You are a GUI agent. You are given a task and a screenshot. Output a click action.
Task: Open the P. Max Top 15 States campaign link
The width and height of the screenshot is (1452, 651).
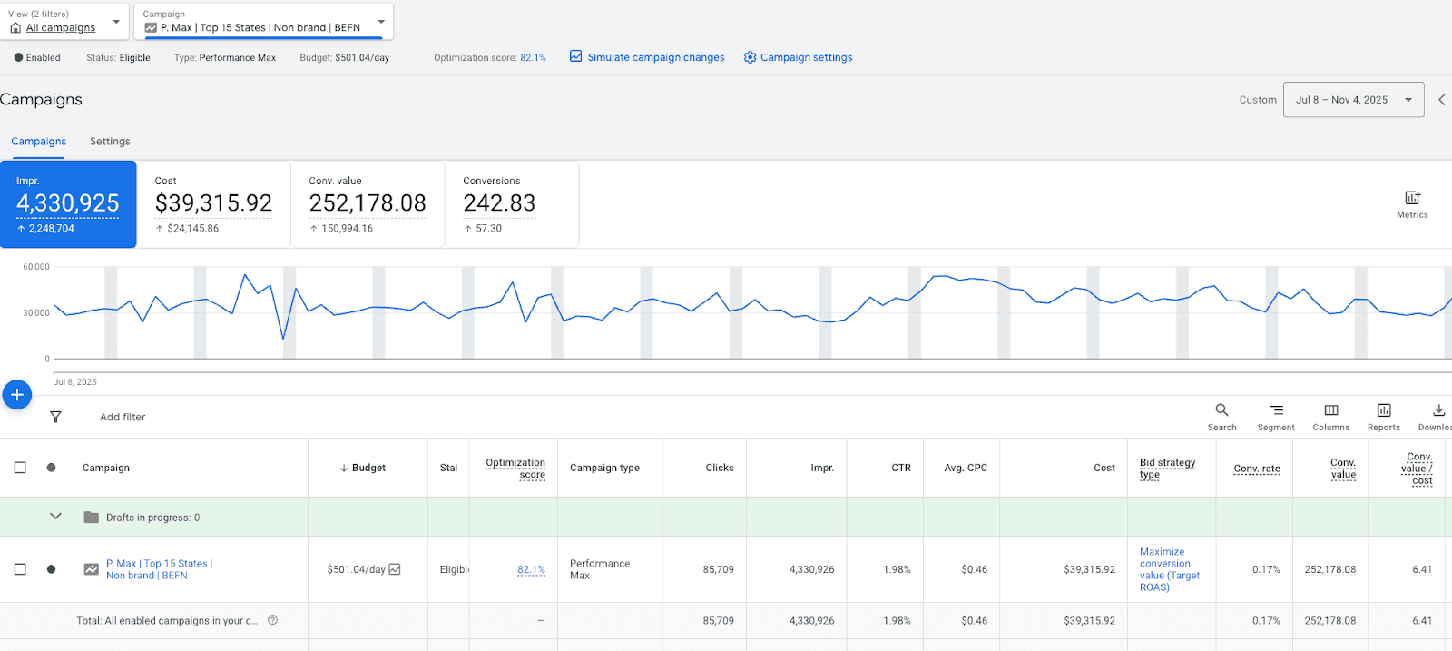tap(160, 569)
